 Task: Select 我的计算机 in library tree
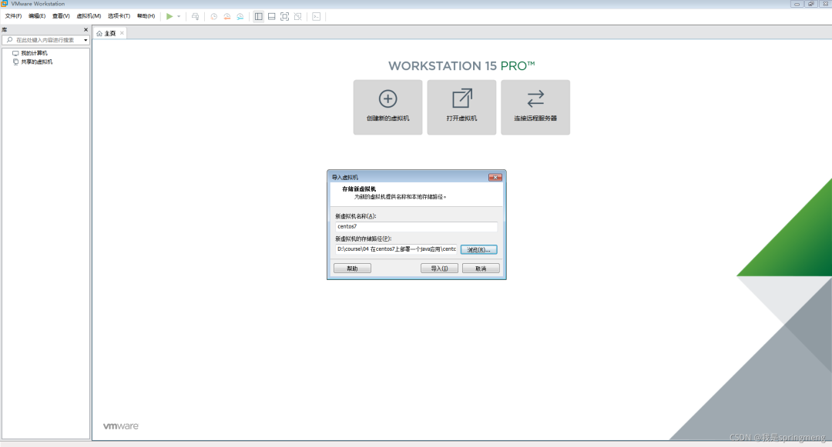tap(34, 53)
